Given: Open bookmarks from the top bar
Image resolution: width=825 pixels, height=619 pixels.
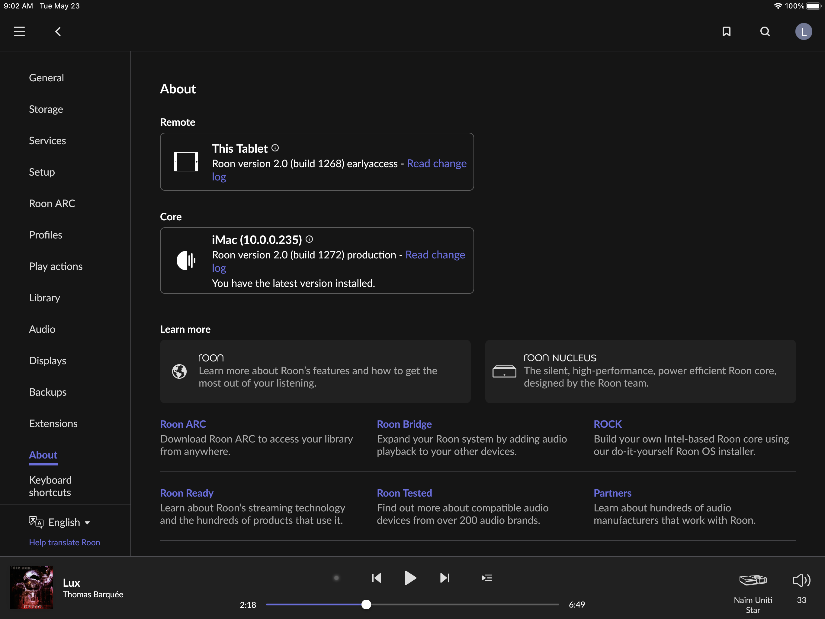Looking at the screenshot, I should tap(726, 31).
